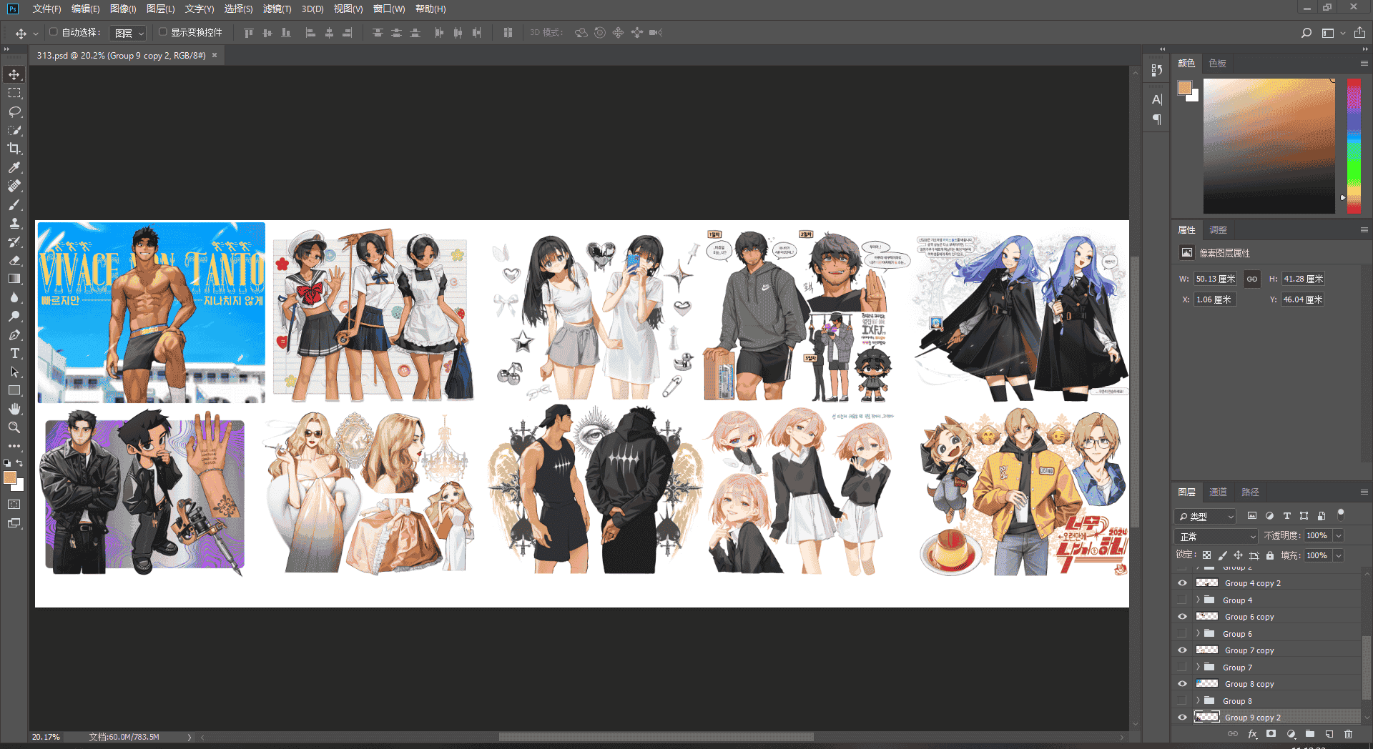The width and height of the screenshot is (1373, 749).
Task: Click the foreground color swatch in toolbar
Action: point(10,478)
